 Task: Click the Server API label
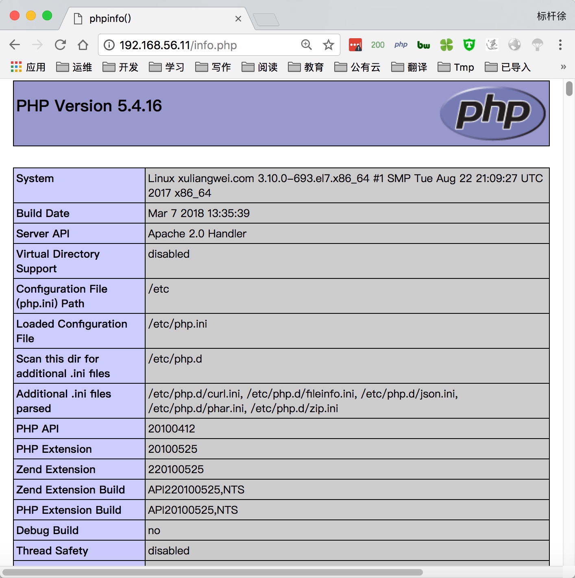tap(43, 234)
